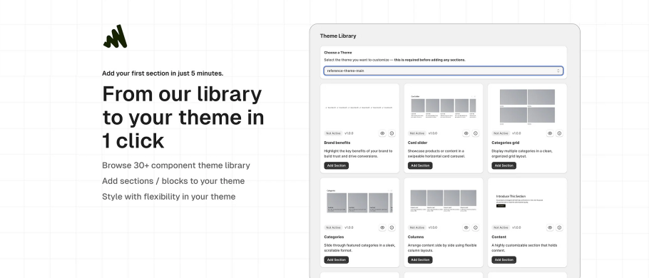The image size is (649, 278).
Task: Click the Theme Library heading
Action: 338,36
